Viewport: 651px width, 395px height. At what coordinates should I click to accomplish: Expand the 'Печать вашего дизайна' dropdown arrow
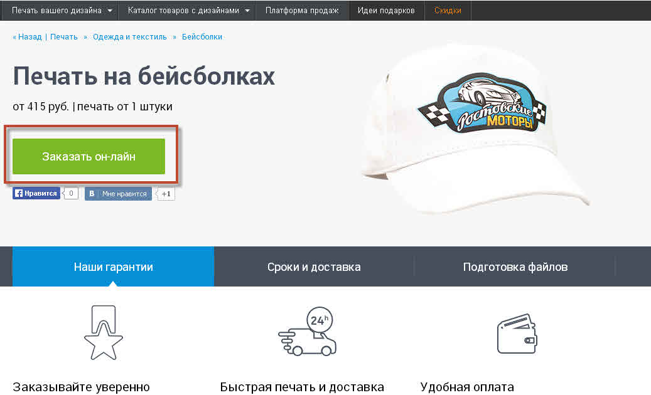point(110,11)
